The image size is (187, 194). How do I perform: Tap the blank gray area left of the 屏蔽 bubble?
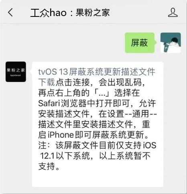(62, 43)
